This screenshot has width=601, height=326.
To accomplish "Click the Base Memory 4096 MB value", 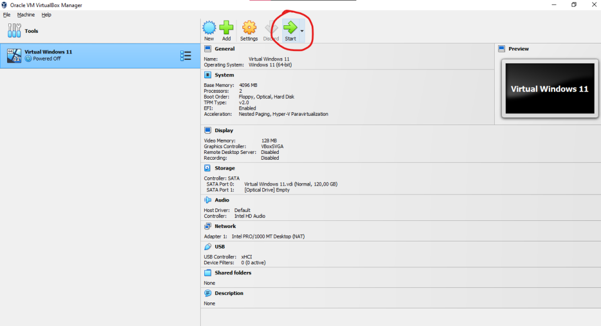I will [248, 85].
